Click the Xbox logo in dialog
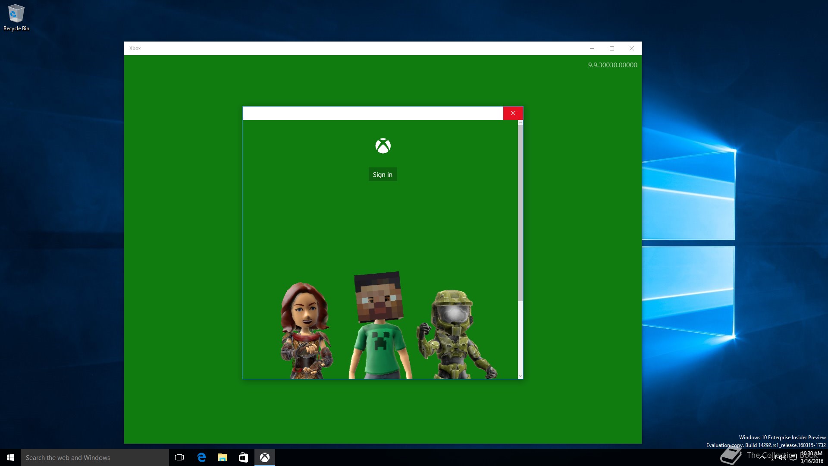This screenshot has height=466, width=828. pos(383,146)
